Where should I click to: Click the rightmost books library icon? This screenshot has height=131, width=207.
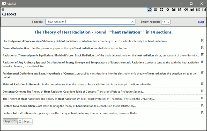[x=204, y=10]
